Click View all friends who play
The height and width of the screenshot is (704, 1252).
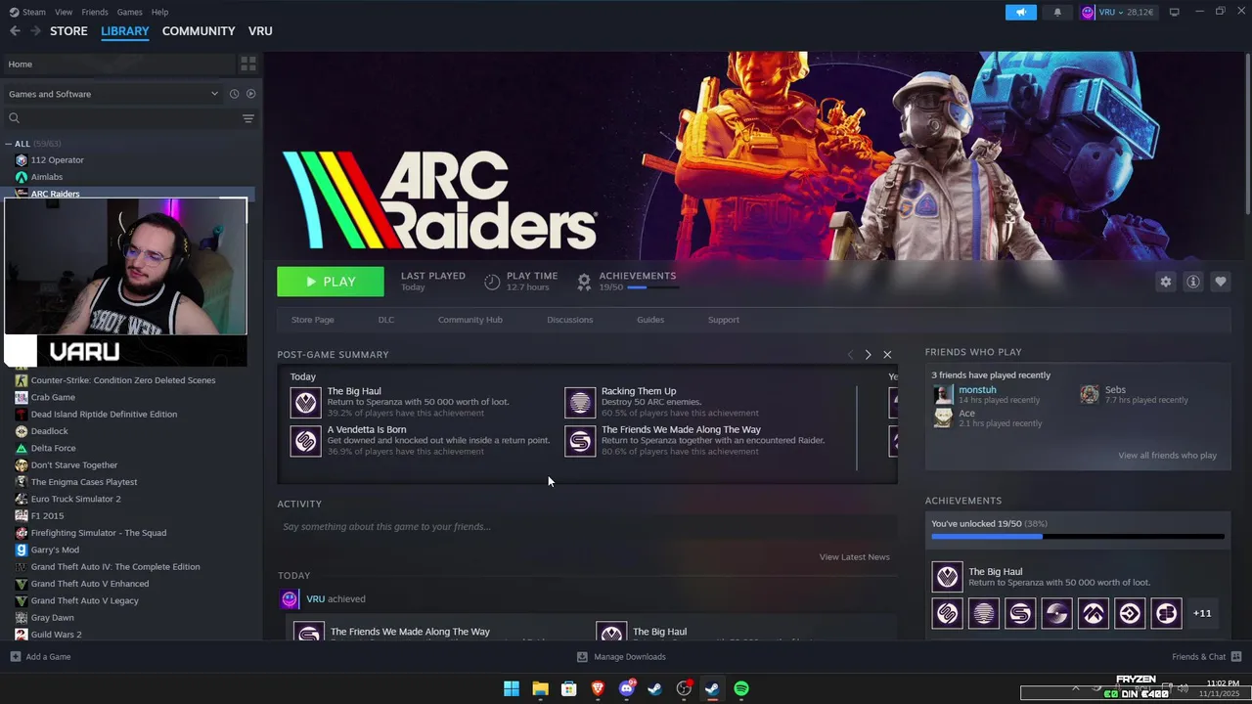tap(1167, 456)
